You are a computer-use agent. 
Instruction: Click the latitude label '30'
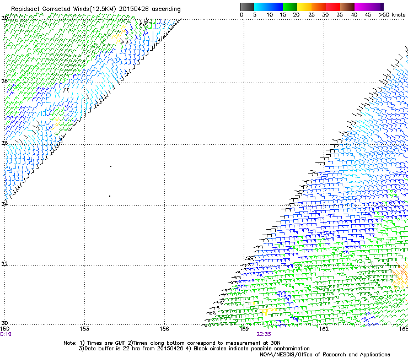(x=4, y=18)
